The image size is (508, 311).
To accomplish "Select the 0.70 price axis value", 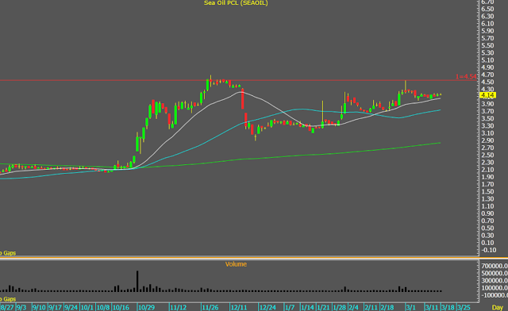I will 487,221.
